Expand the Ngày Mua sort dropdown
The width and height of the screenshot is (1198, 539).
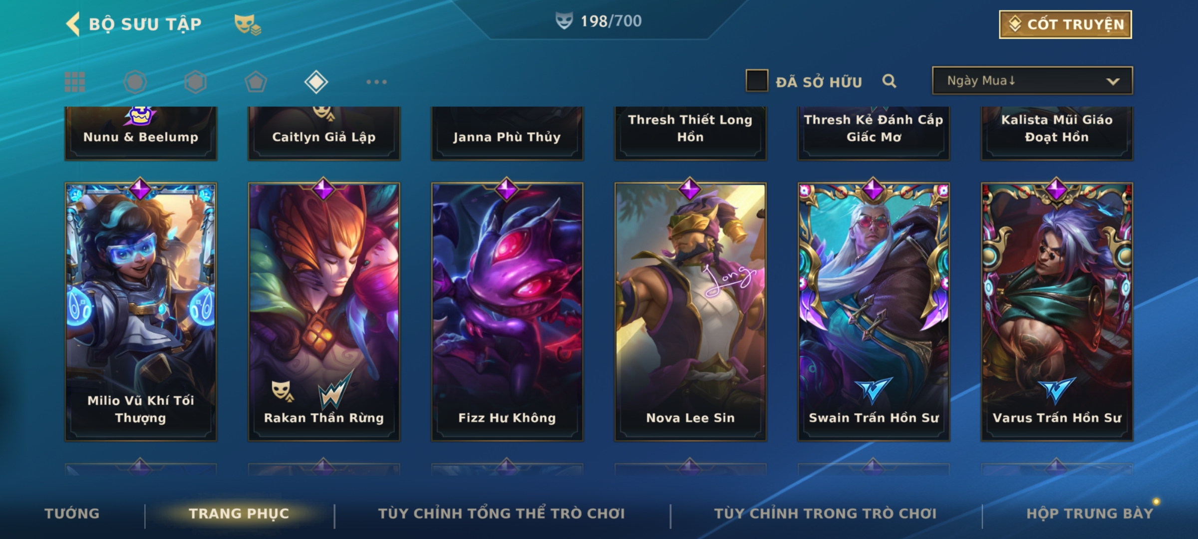[x=1032, y=81]
